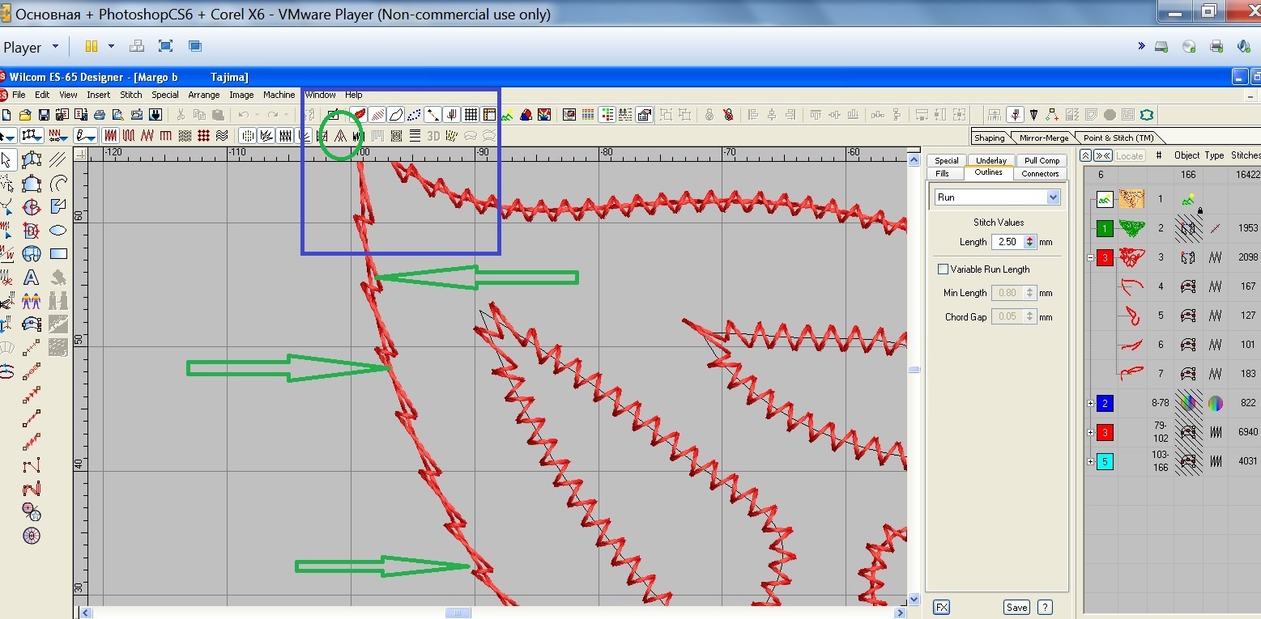Open the Run outline type dropdown
Screen dimensions: 1261x619
click(1053, 197)
